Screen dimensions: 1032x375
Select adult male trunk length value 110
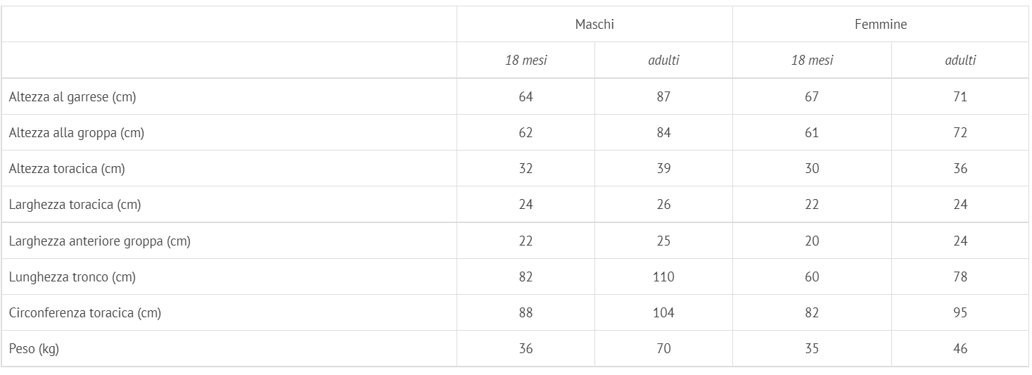(x=663, y=277)
